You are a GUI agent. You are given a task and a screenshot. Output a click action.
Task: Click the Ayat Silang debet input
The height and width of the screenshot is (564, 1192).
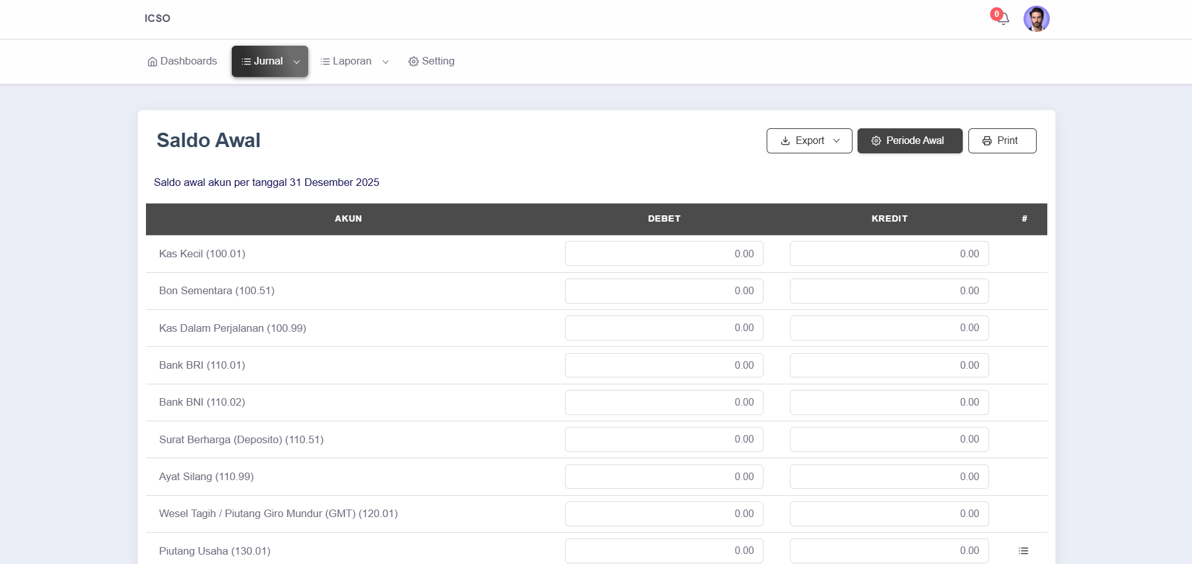[x=663, y=476]
